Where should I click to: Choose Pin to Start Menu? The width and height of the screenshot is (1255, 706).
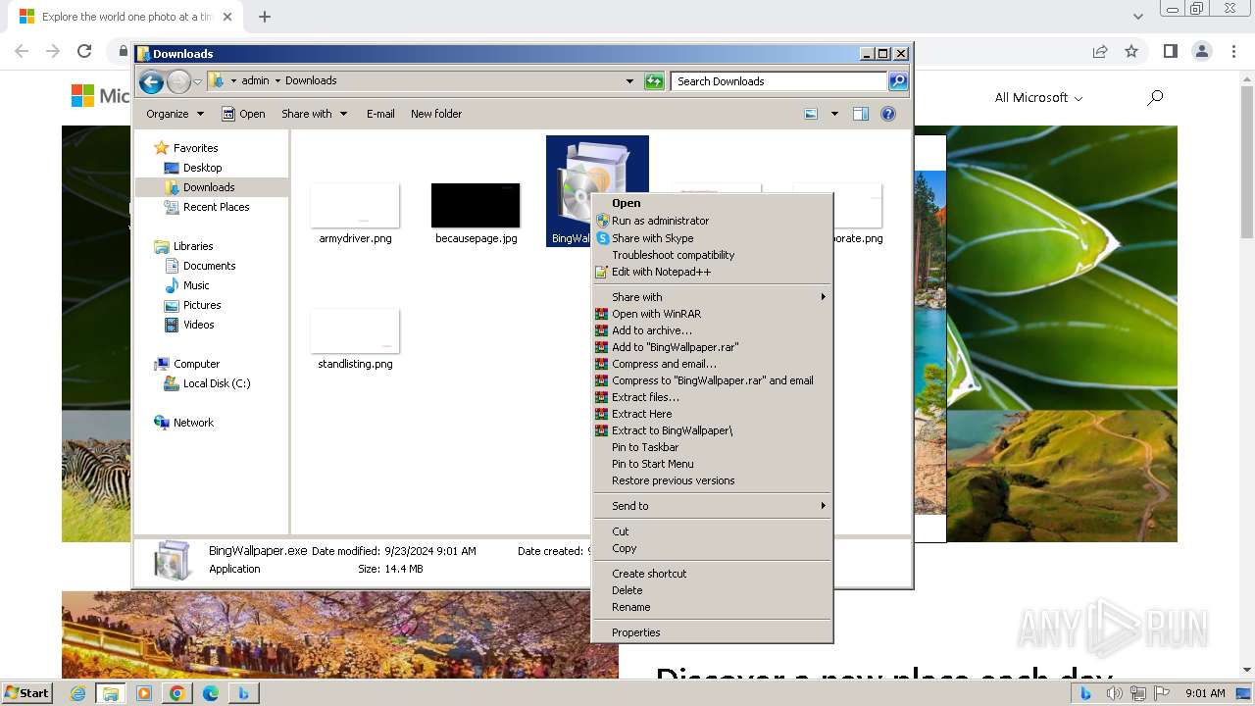(713, 464)
